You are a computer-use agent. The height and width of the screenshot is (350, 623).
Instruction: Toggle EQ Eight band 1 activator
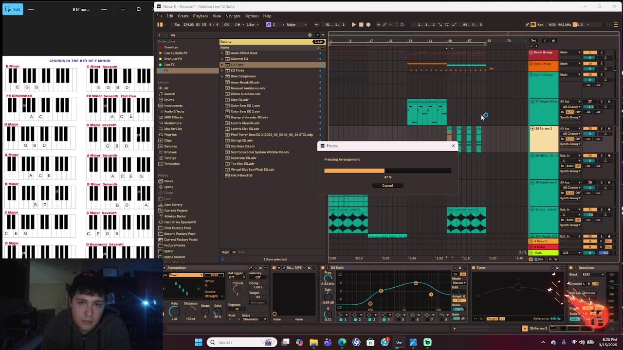coord(341,319)
